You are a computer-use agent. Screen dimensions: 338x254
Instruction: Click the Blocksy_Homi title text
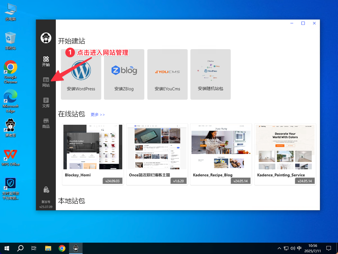pos(78,175)
